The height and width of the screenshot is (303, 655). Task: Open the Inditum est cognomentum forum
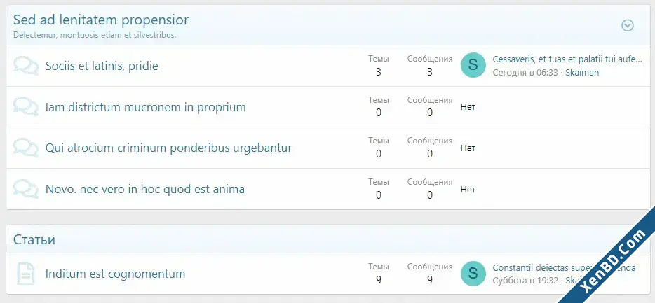(x=115, y=274)
